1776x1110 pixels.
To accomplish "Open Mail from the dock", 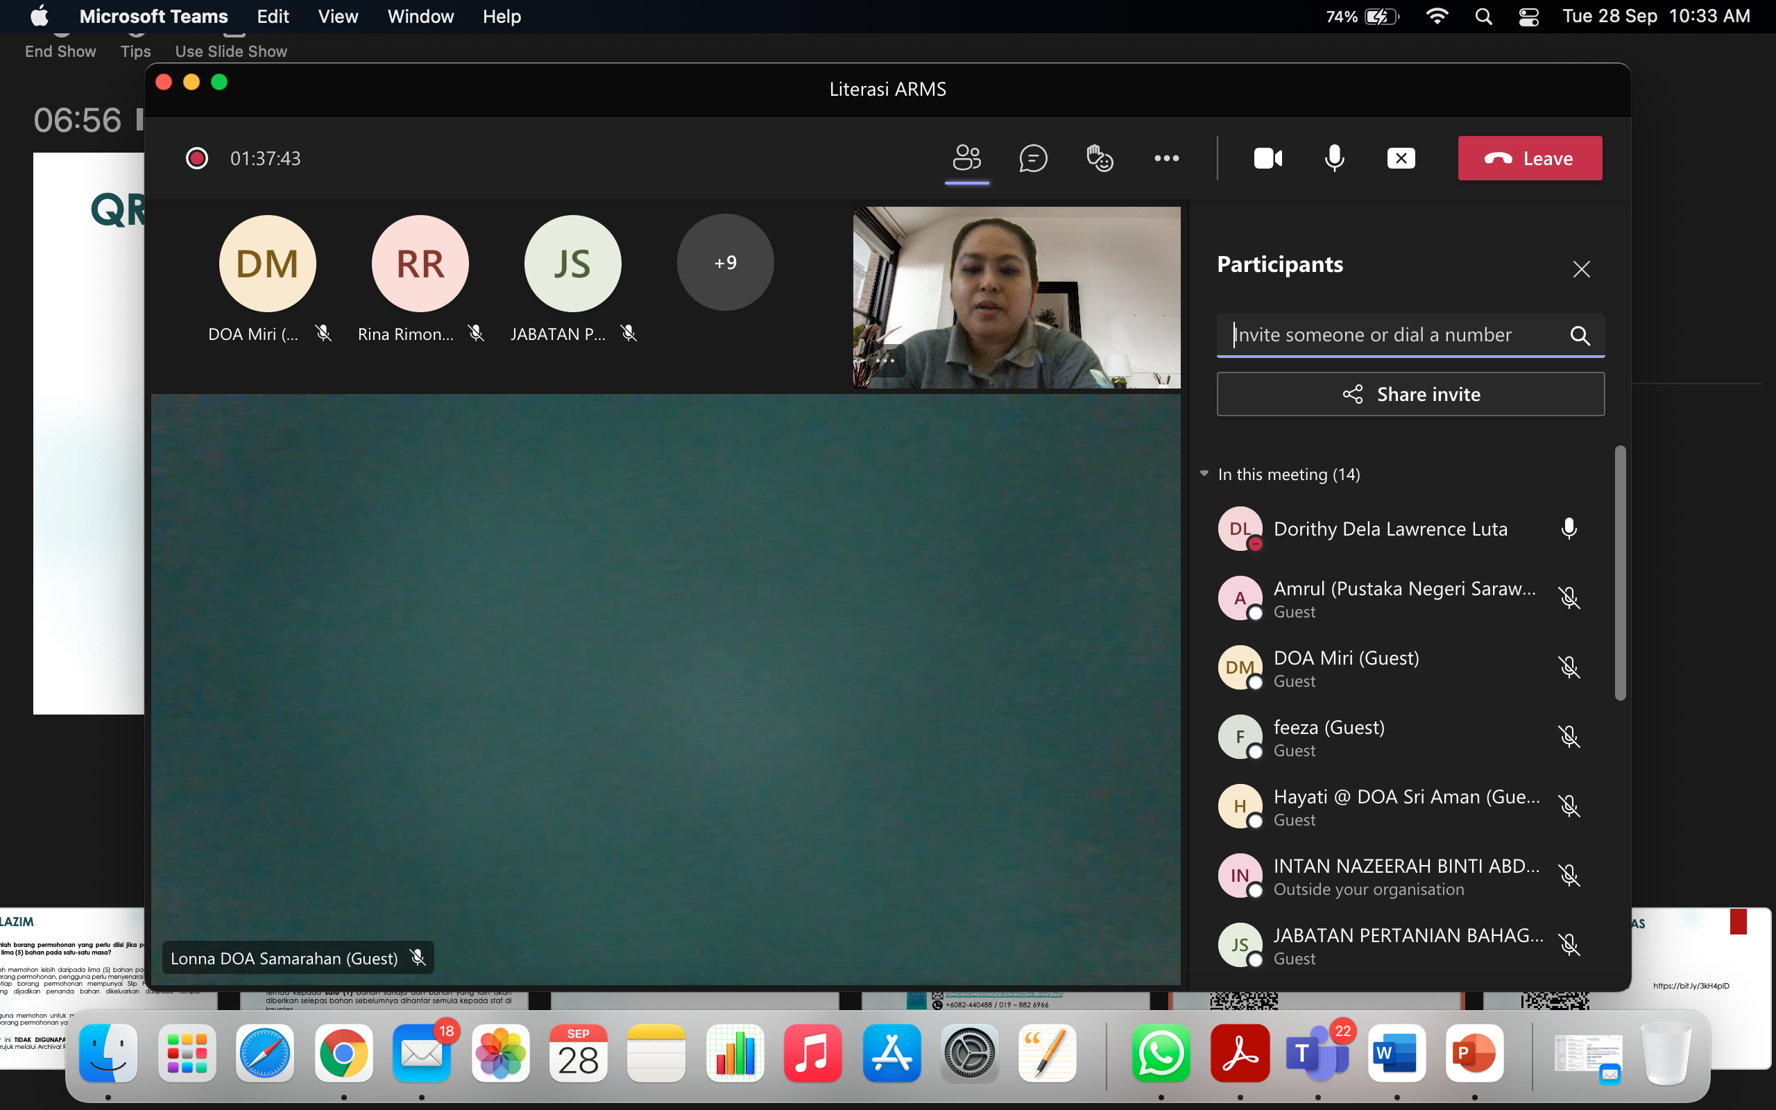I will tap(422, 1052).
